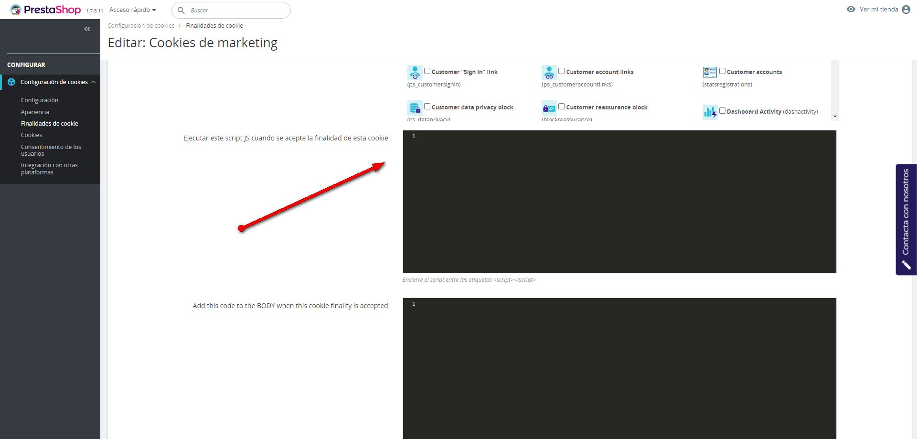Open the Apariencia submenu item
Image resolution: width=917 pixels, height=439 pixels.
coord(35,112)
